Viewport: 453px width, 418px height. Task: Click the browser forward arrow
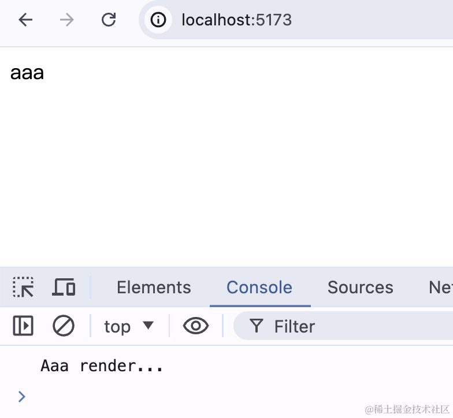[x=67, y=20]
